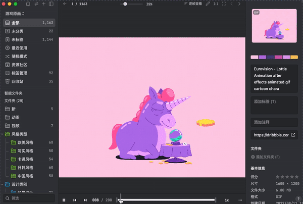Click the 添加注释 annotation field
Screen dimensions: 303x204
[x=274, y=122]
